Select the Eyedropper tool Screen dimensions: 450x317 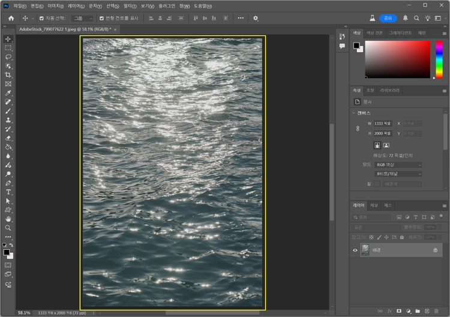click(x=8, y=93)
